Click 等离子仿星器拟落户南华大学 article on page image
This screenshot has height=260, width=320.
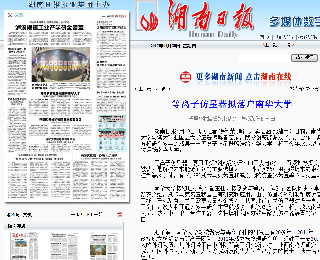pos(60,94)
